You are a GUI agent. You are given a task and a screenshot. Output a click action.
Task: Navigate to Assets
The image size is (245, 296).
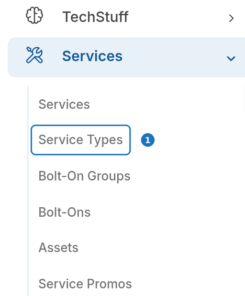(58, 247)
